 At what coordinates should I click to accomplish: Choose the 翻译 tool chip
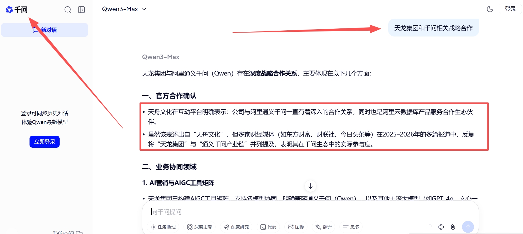324,227
